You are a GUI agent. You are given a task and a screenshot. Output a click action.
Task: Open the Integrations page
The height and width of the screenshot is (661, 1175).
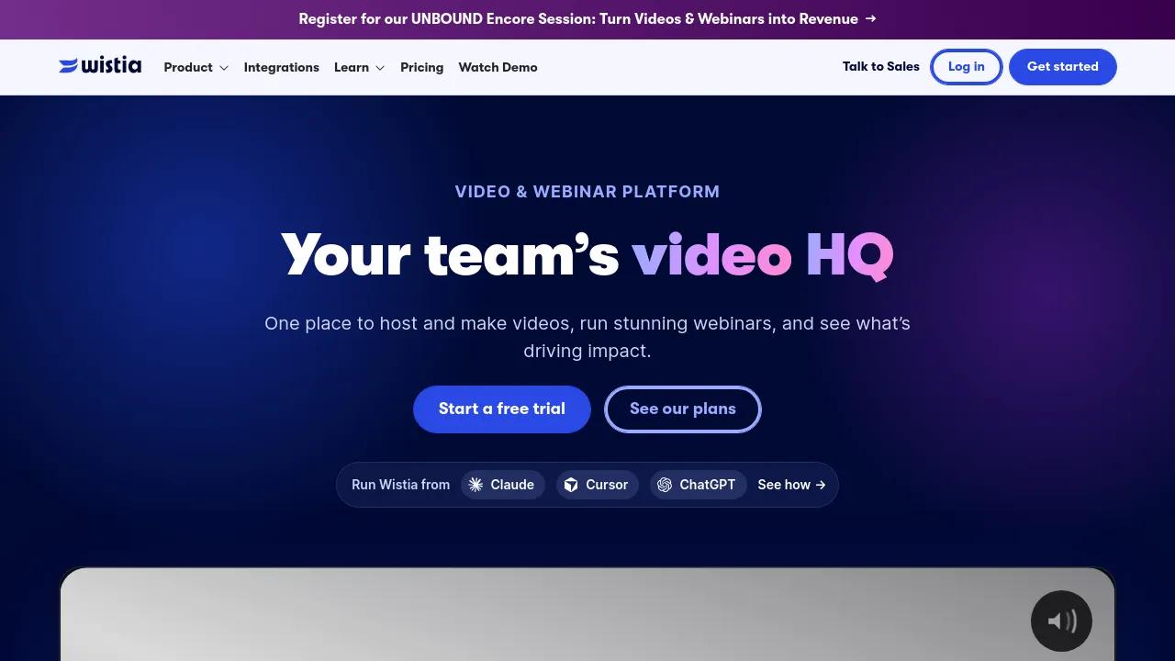(282, 67)
